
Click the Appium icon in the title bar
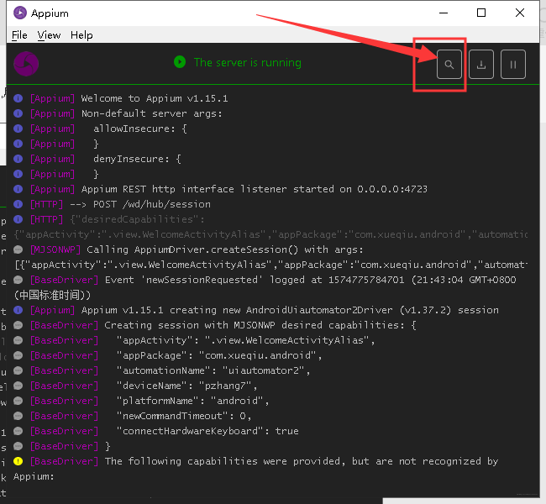point(20,13)
